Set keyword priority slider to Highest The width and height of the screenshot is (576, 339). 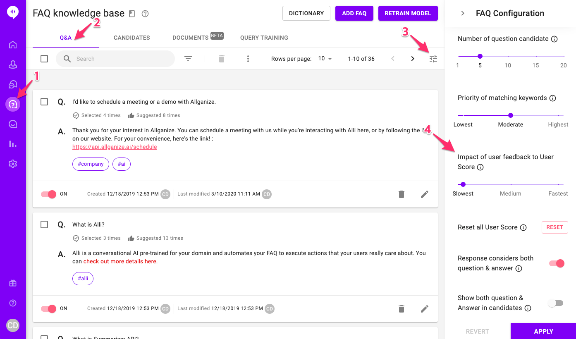tap(558, 115)
